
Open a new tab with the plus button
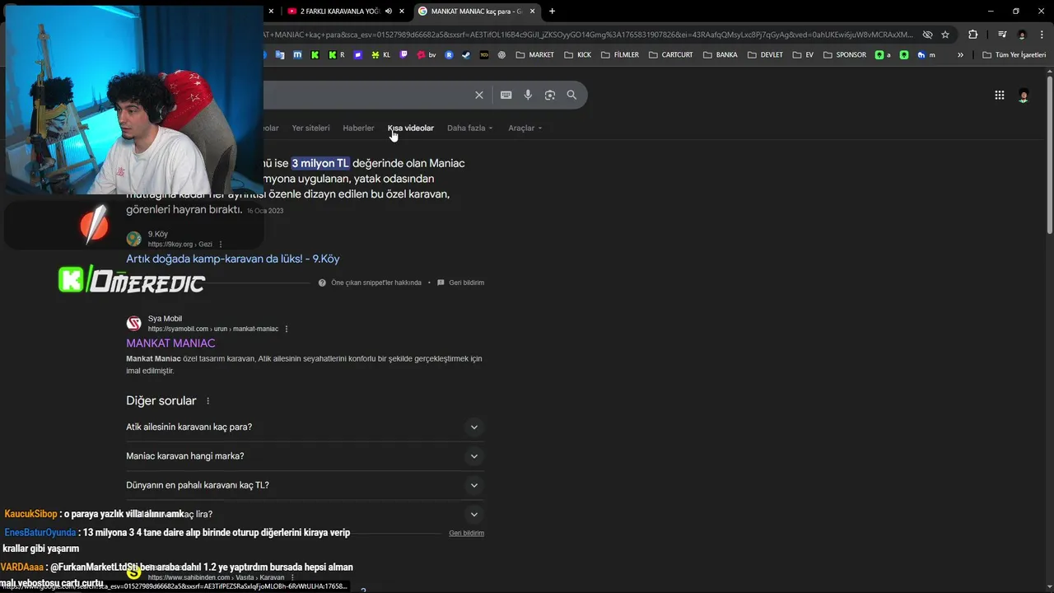pos(552,12)
